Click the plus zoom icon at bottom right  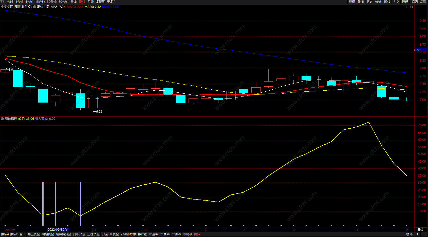click(417, 234)
